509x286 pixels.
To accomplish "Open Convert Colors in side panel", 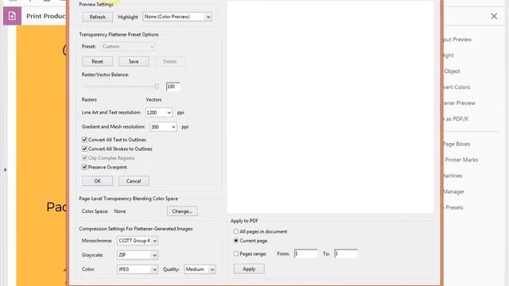I will (x=456, y=87).
